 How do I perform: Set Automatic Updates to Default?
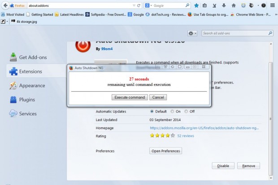pyautogui.click(x=152, y=112)
